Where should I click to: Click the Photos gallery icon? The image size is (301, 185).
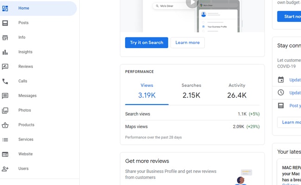click(x=5, y=111)
